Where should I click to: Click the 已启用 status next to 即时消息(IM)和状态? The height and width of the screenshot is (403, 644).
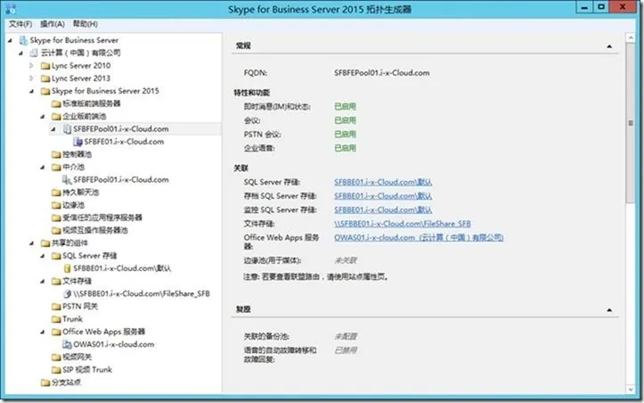(345, 106)
